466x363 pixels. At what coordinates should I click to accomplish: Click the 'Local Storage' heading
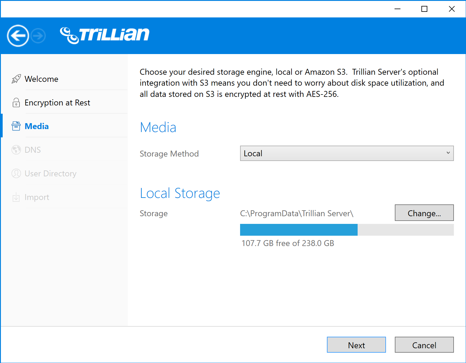[180, 193]
